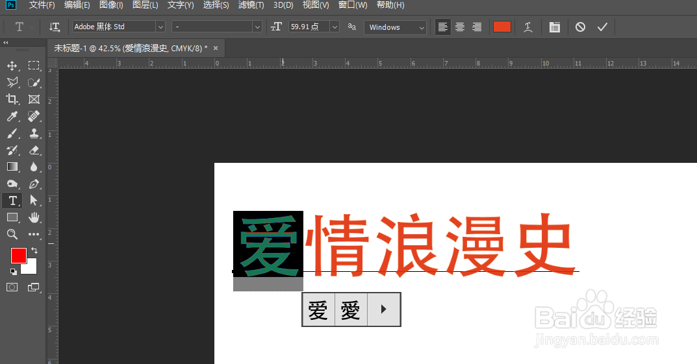The height and width of the screenshot is (364, 697).
Task: Open the 帮助(H) menu
Action: (390, 5)
